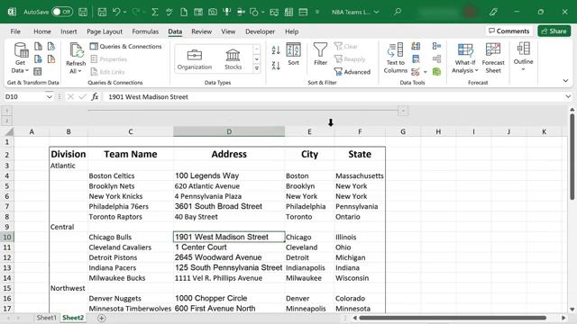Toggle the AutoSave switch
Image resolution: width=577 pixels, height=324 pixels.
(x=62, y=12)
